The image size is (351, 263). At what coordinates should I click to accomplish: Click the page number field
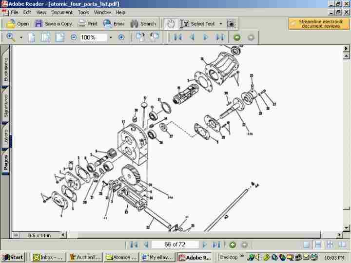click(175, 244)
